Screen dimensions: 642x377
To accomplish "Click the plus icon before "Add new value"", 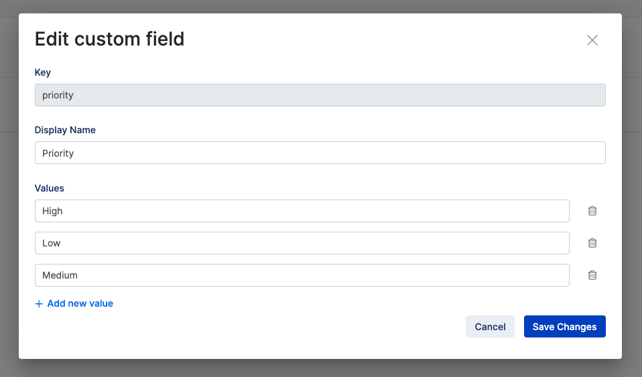I will (39, 304).
